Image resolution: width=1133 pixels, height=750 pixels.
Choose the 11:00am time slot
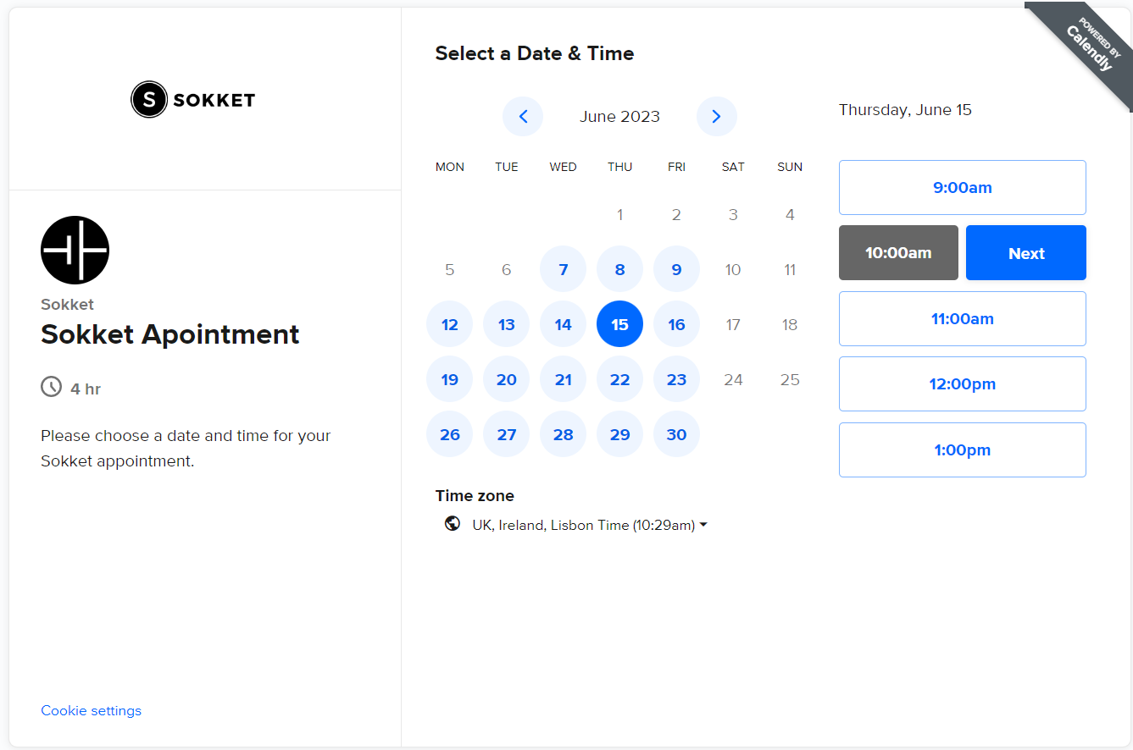(x=962, y=319)
